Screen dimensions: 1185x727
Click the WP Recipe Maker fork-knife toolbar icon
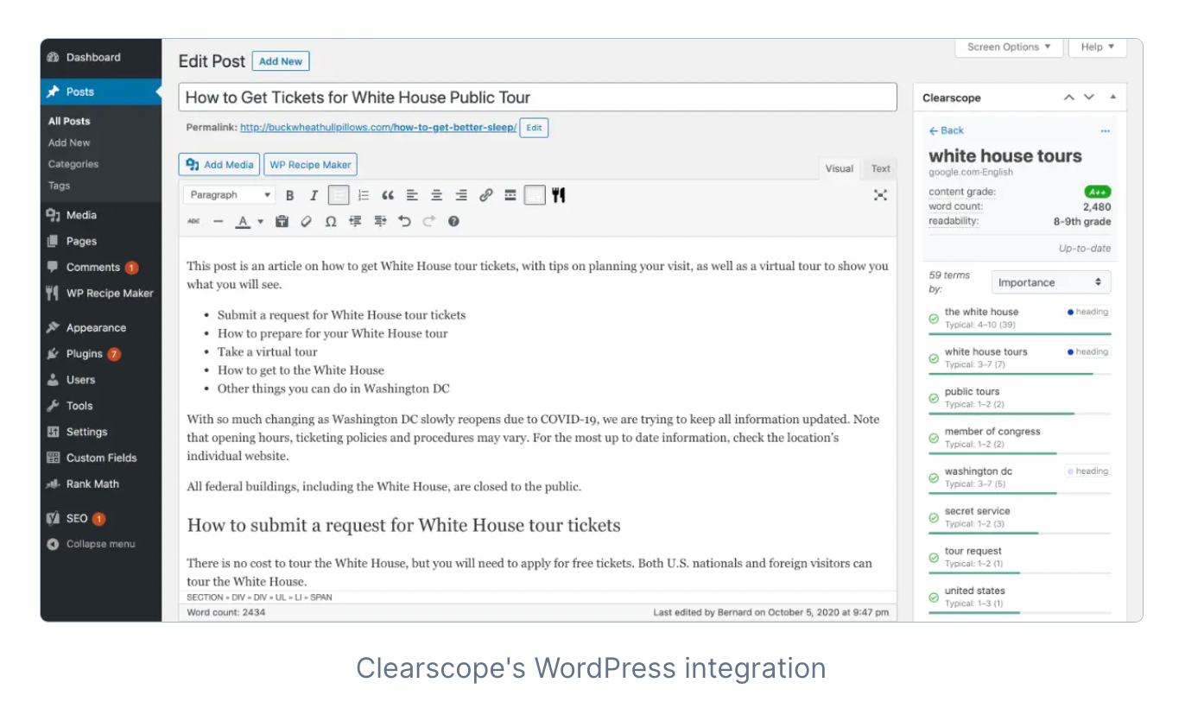click(x=559, y=195)
